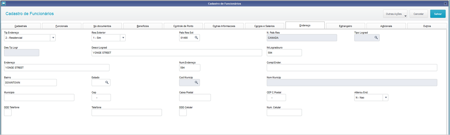The width and height of the screenshot is (450, 135).
Task: Click the Cadastro de Funcionários heading
Action: click(x=29, y=14)
